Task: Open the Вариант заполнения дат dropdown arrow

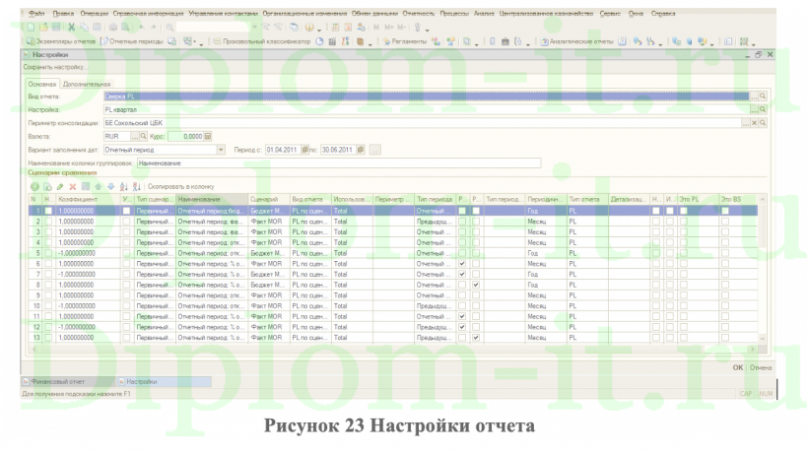Action: pos(221,150)
